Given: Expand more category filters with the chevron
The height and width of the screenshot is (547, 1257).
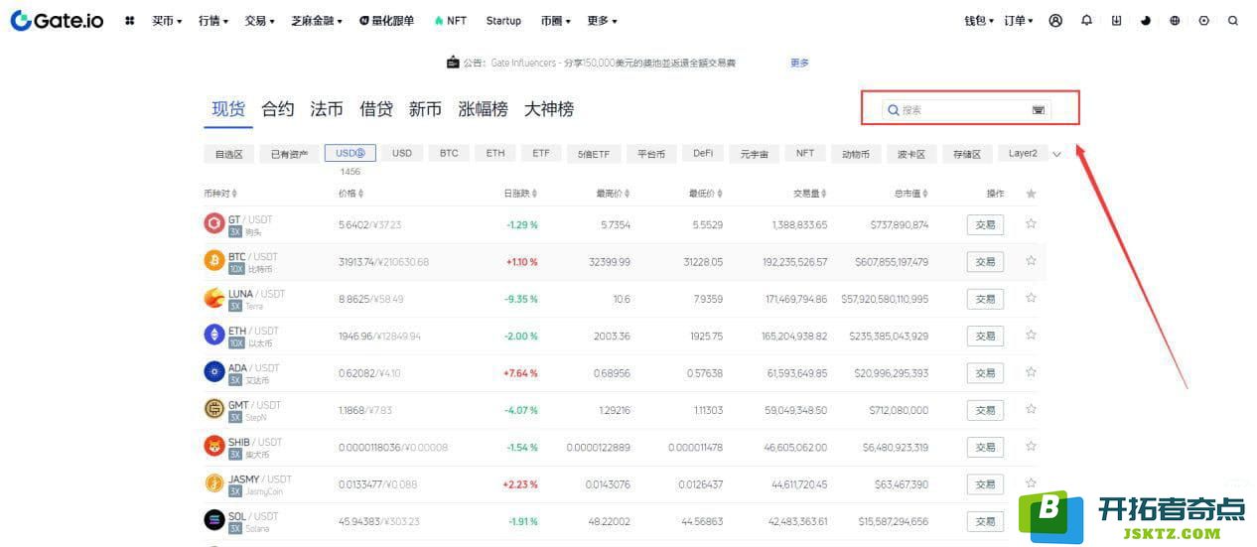Looking at the screenshot, I should (1056, 154).
